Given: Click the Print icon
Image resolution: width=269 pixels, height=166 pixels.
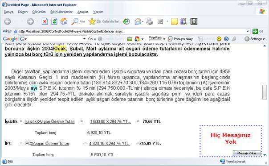Looking at the screenshot, I should pyautogui.click(x=150, y=22).
